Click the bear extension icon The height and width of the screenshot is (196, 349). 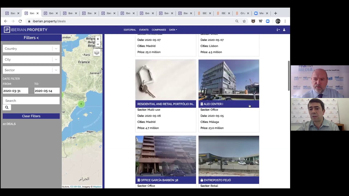tap(253, 21)
